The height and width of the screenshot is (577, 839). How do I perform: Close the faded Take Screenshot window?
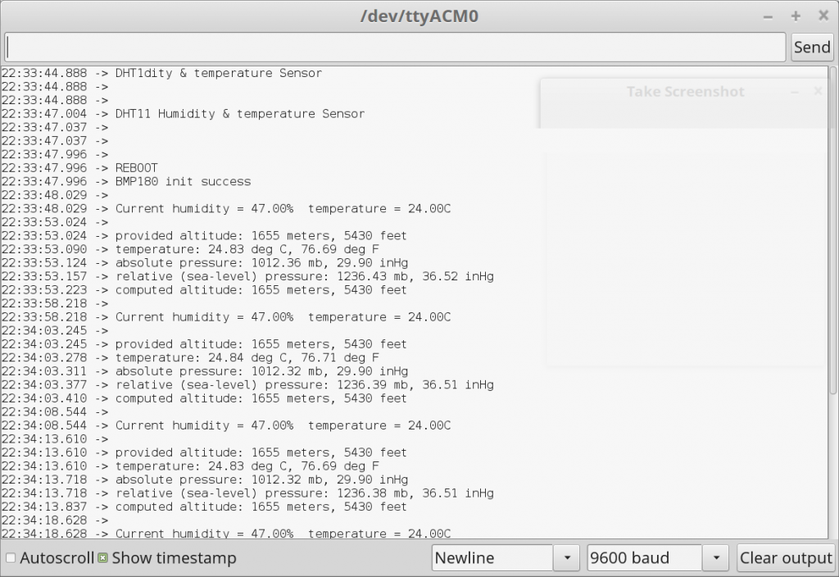(817, 92)
